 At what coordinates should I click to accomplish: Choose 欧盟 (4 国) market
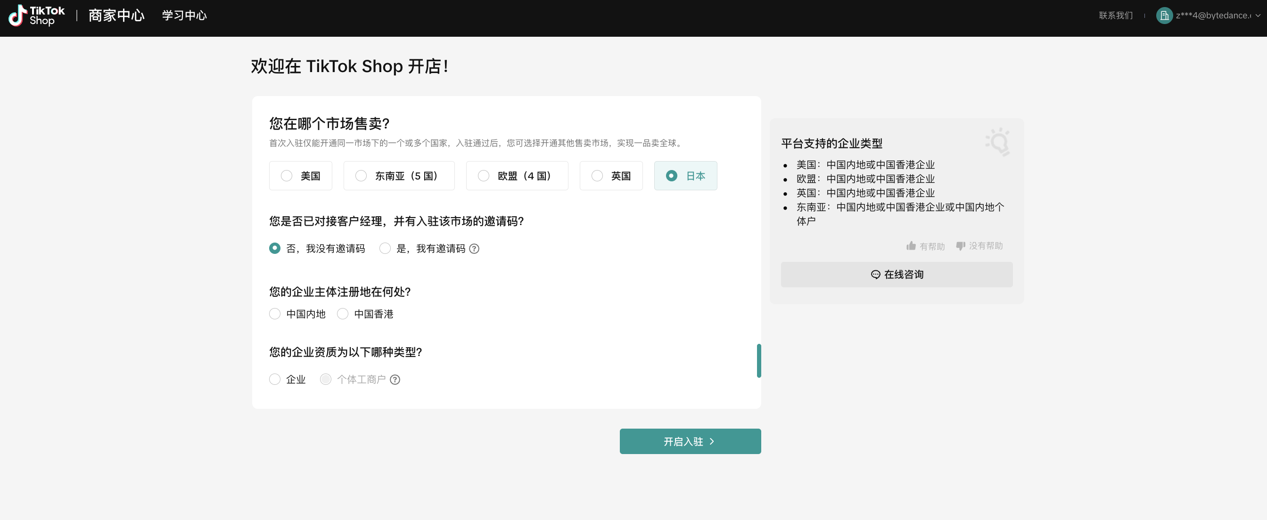[517, 176]
